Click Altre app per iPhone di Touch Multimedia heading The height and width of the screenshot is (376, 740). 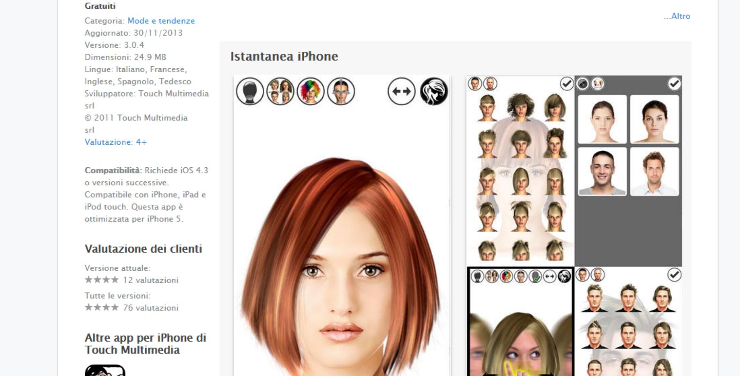point(145,344)
